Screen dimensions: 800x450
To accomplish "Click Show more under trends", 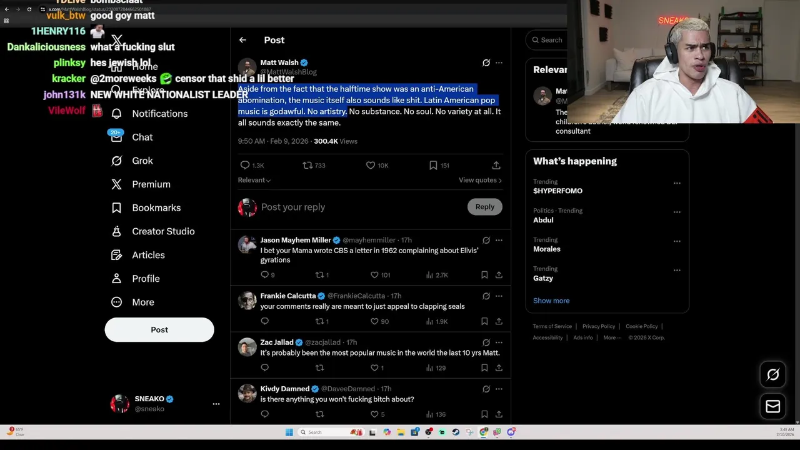I will [x=551, y=301].
